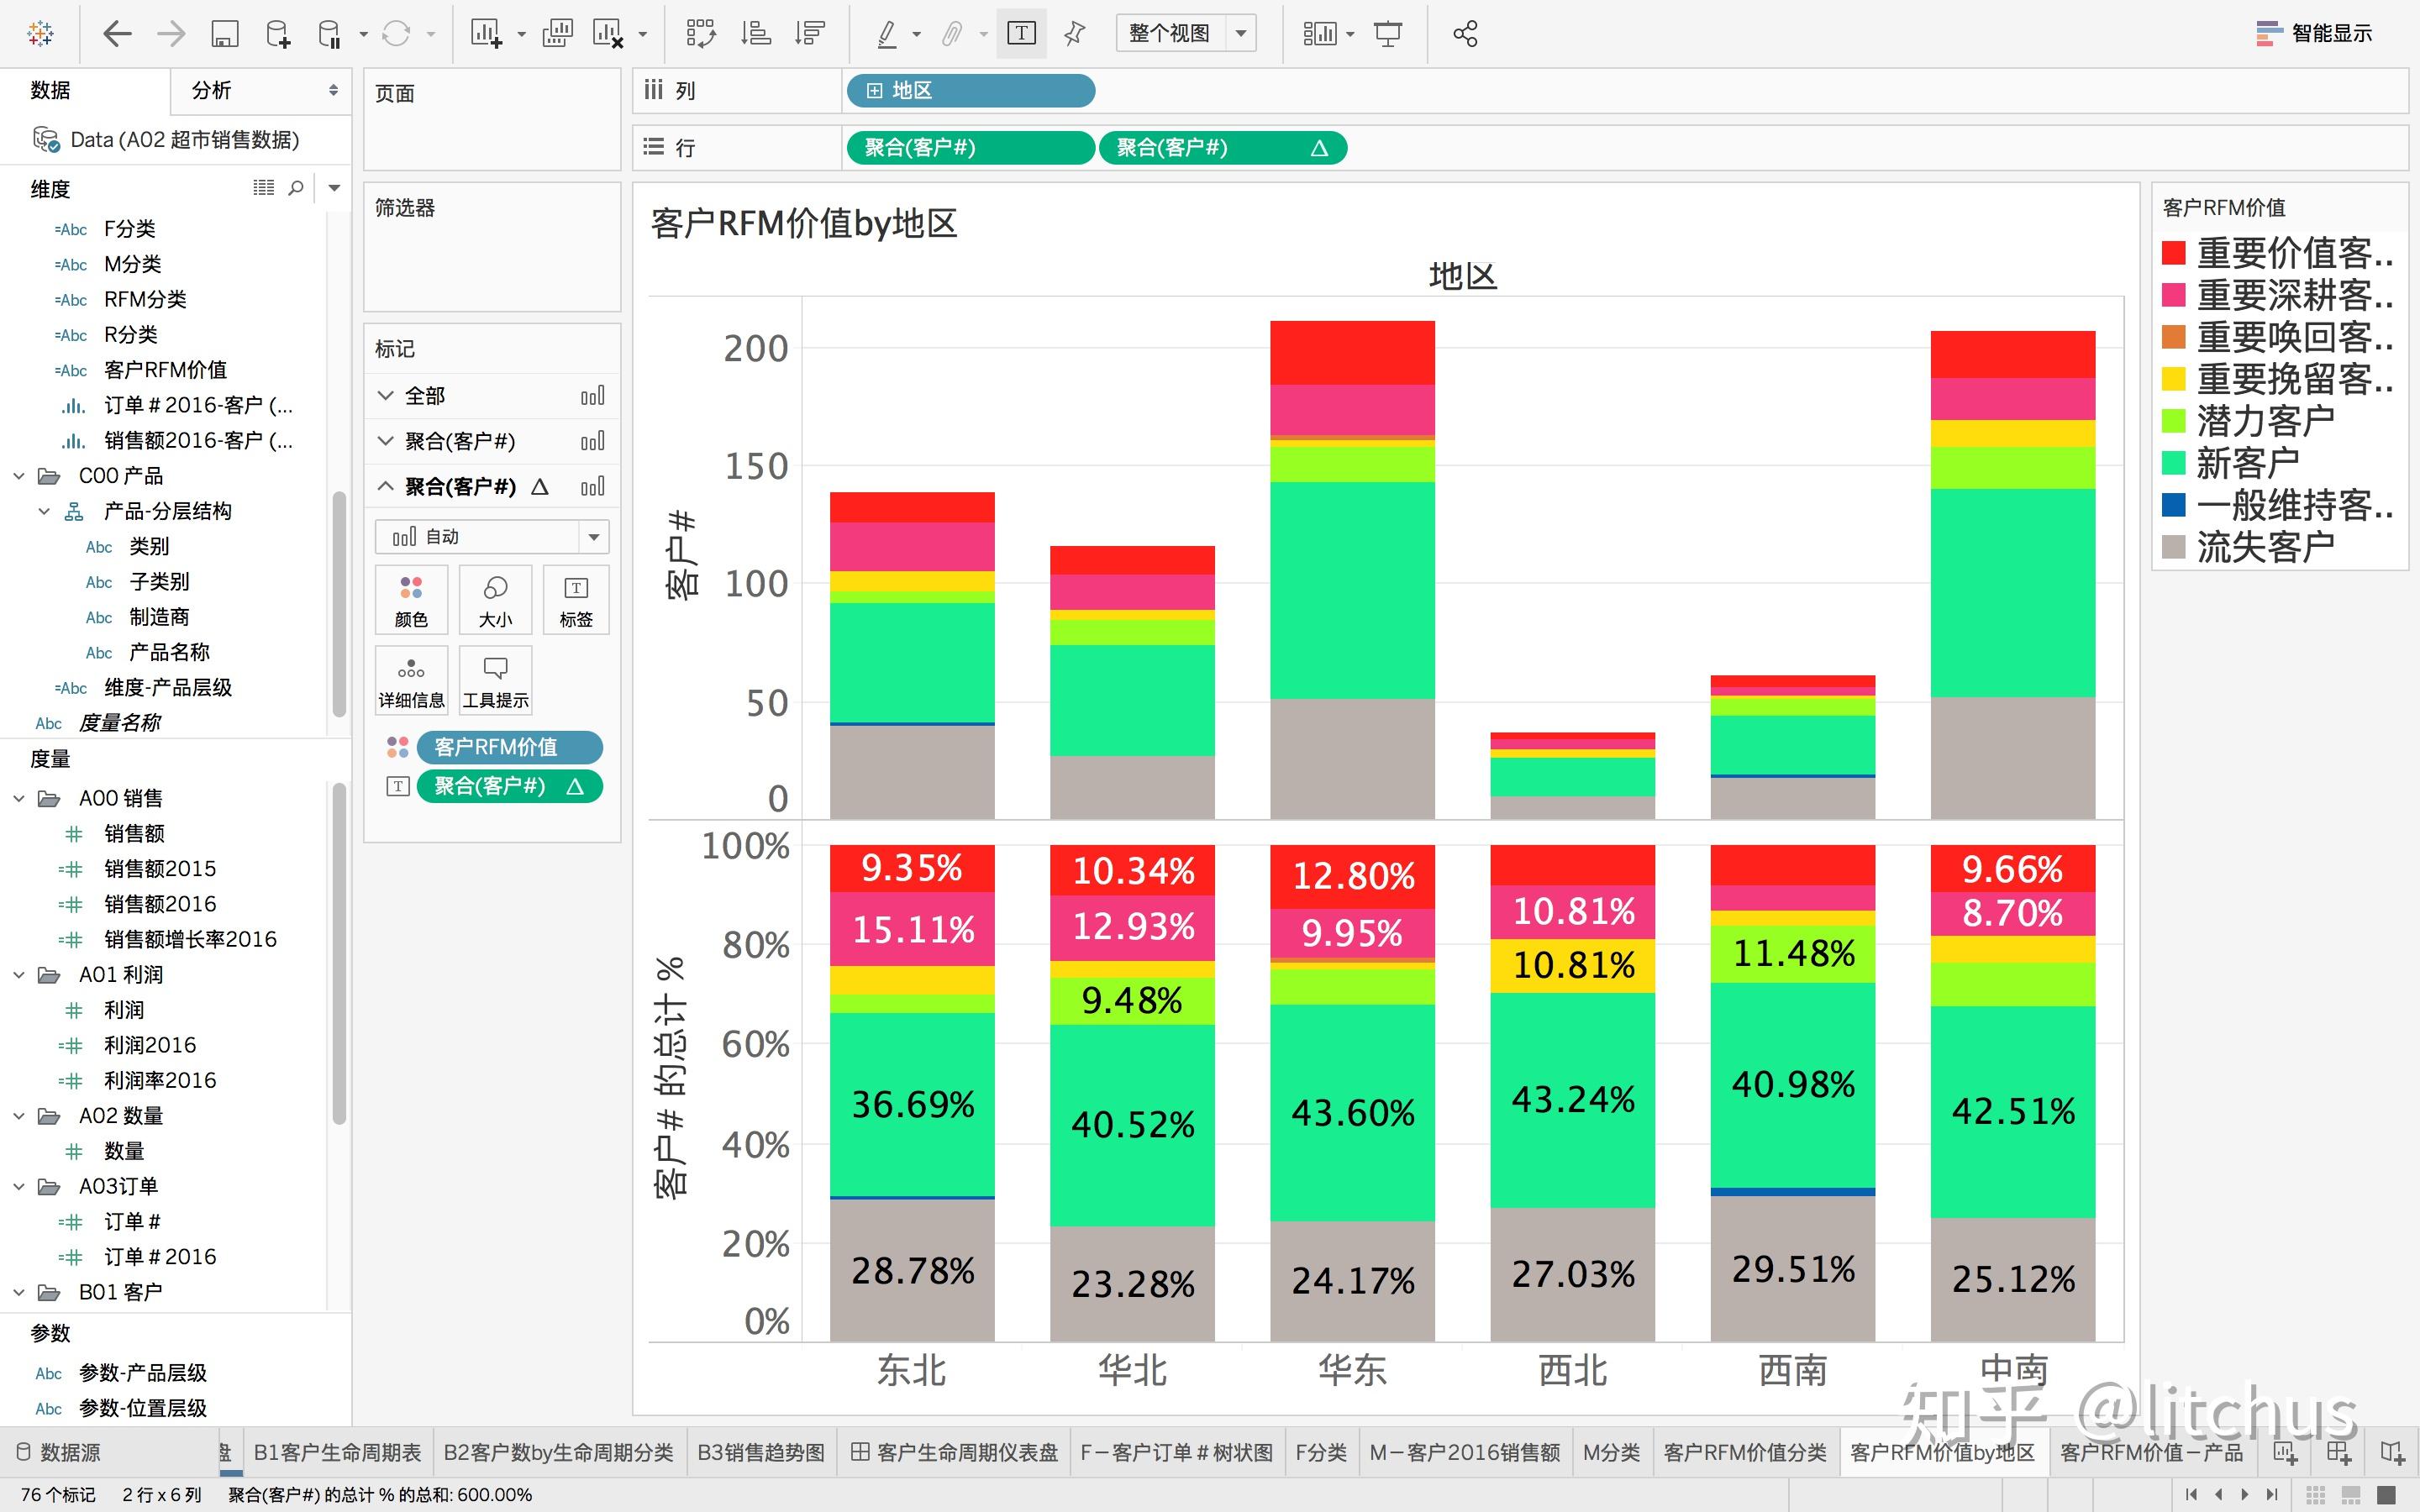This screenshot has width=2420, height=1512.
Task: Click the share icon in toolbar
Action: pos(1465,34)
